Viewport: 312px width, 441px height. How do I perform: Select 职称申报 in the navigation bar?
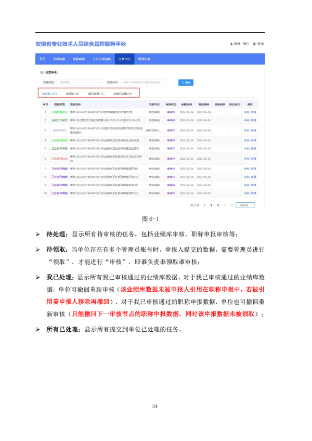(79, 59)
